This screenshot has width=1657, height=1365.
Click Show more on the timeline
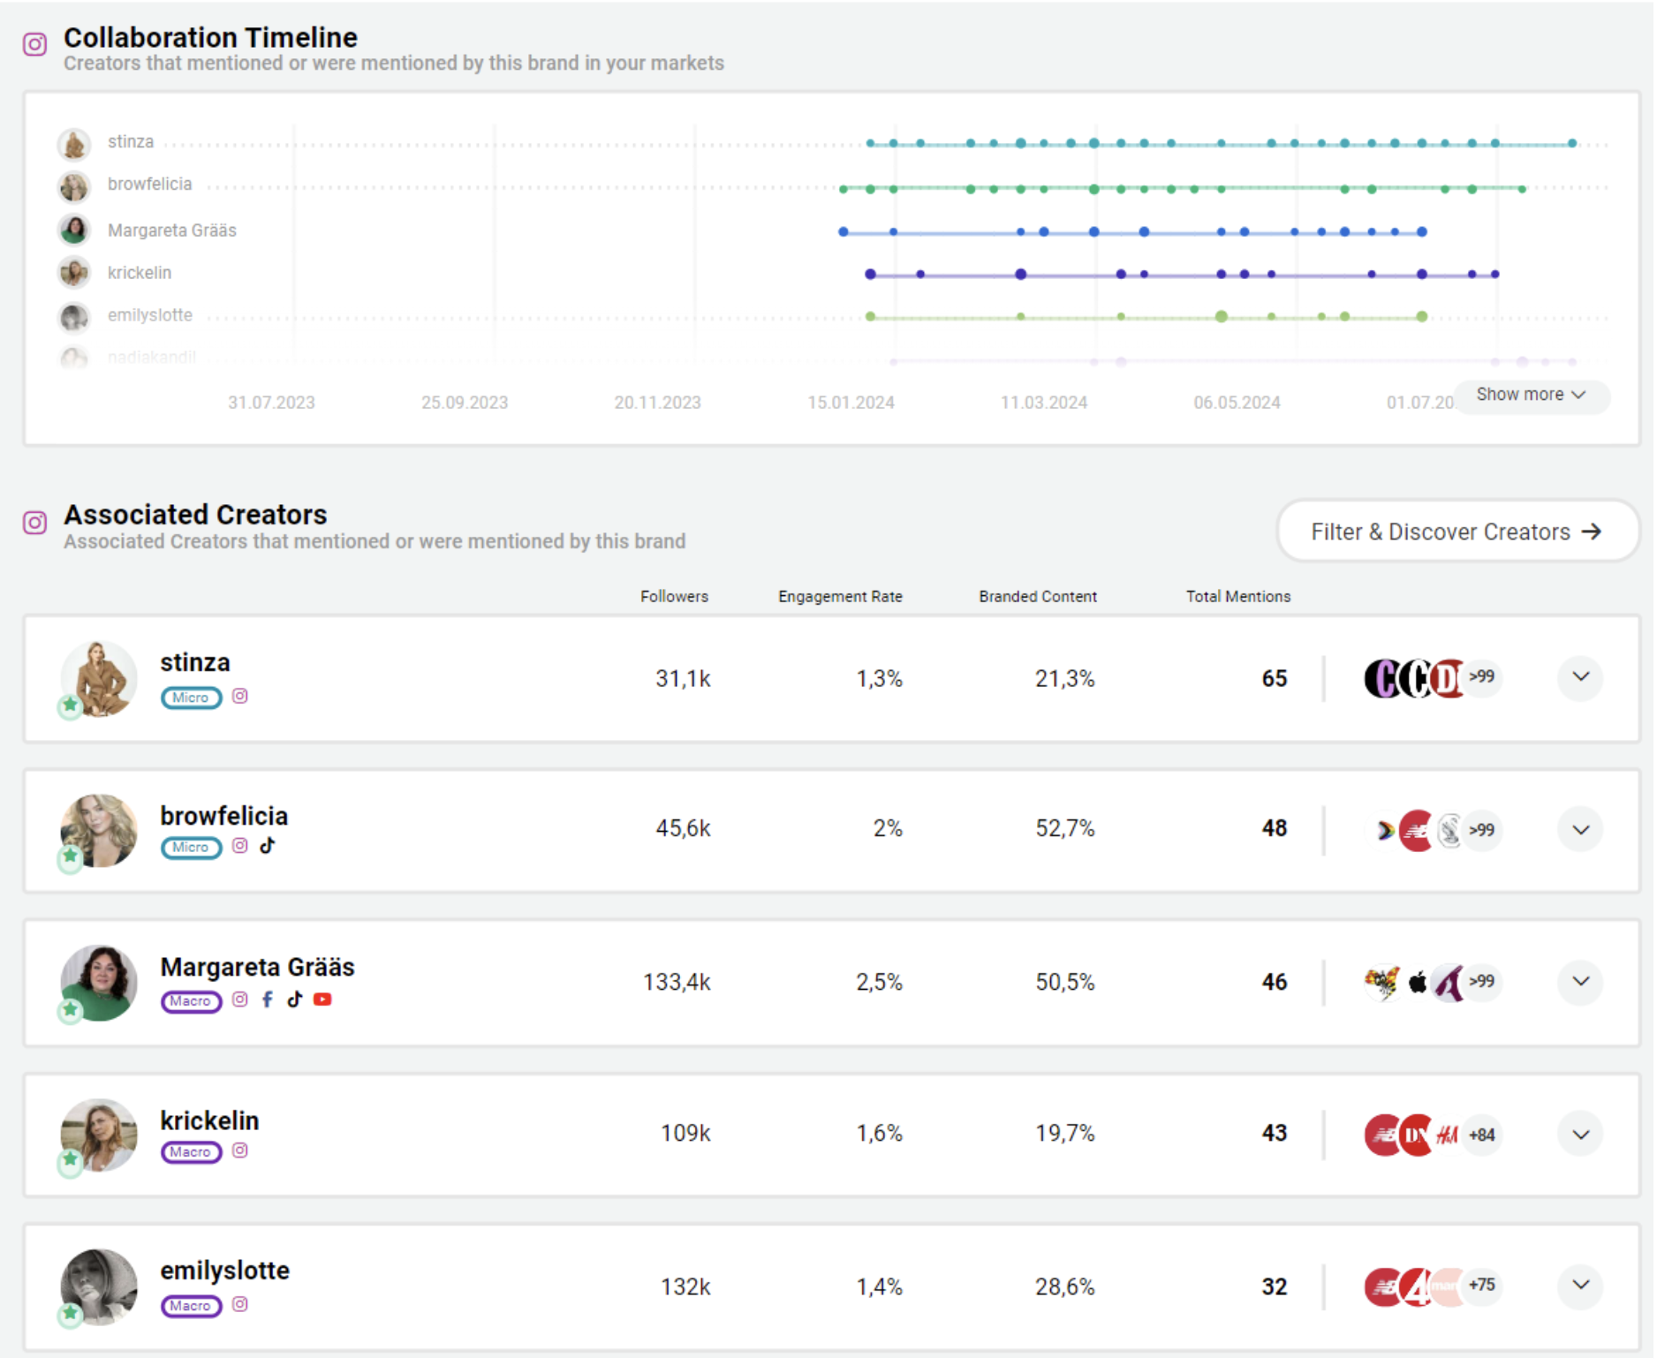pos(1530,395)
